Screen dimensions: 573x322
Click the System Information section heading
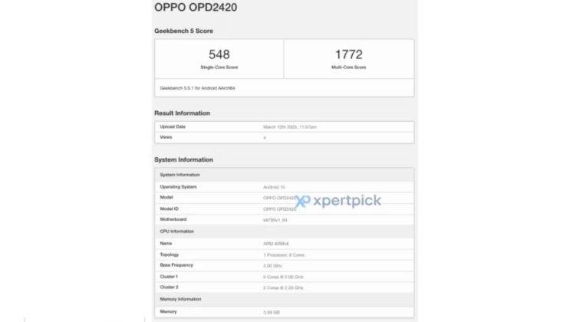184,159
